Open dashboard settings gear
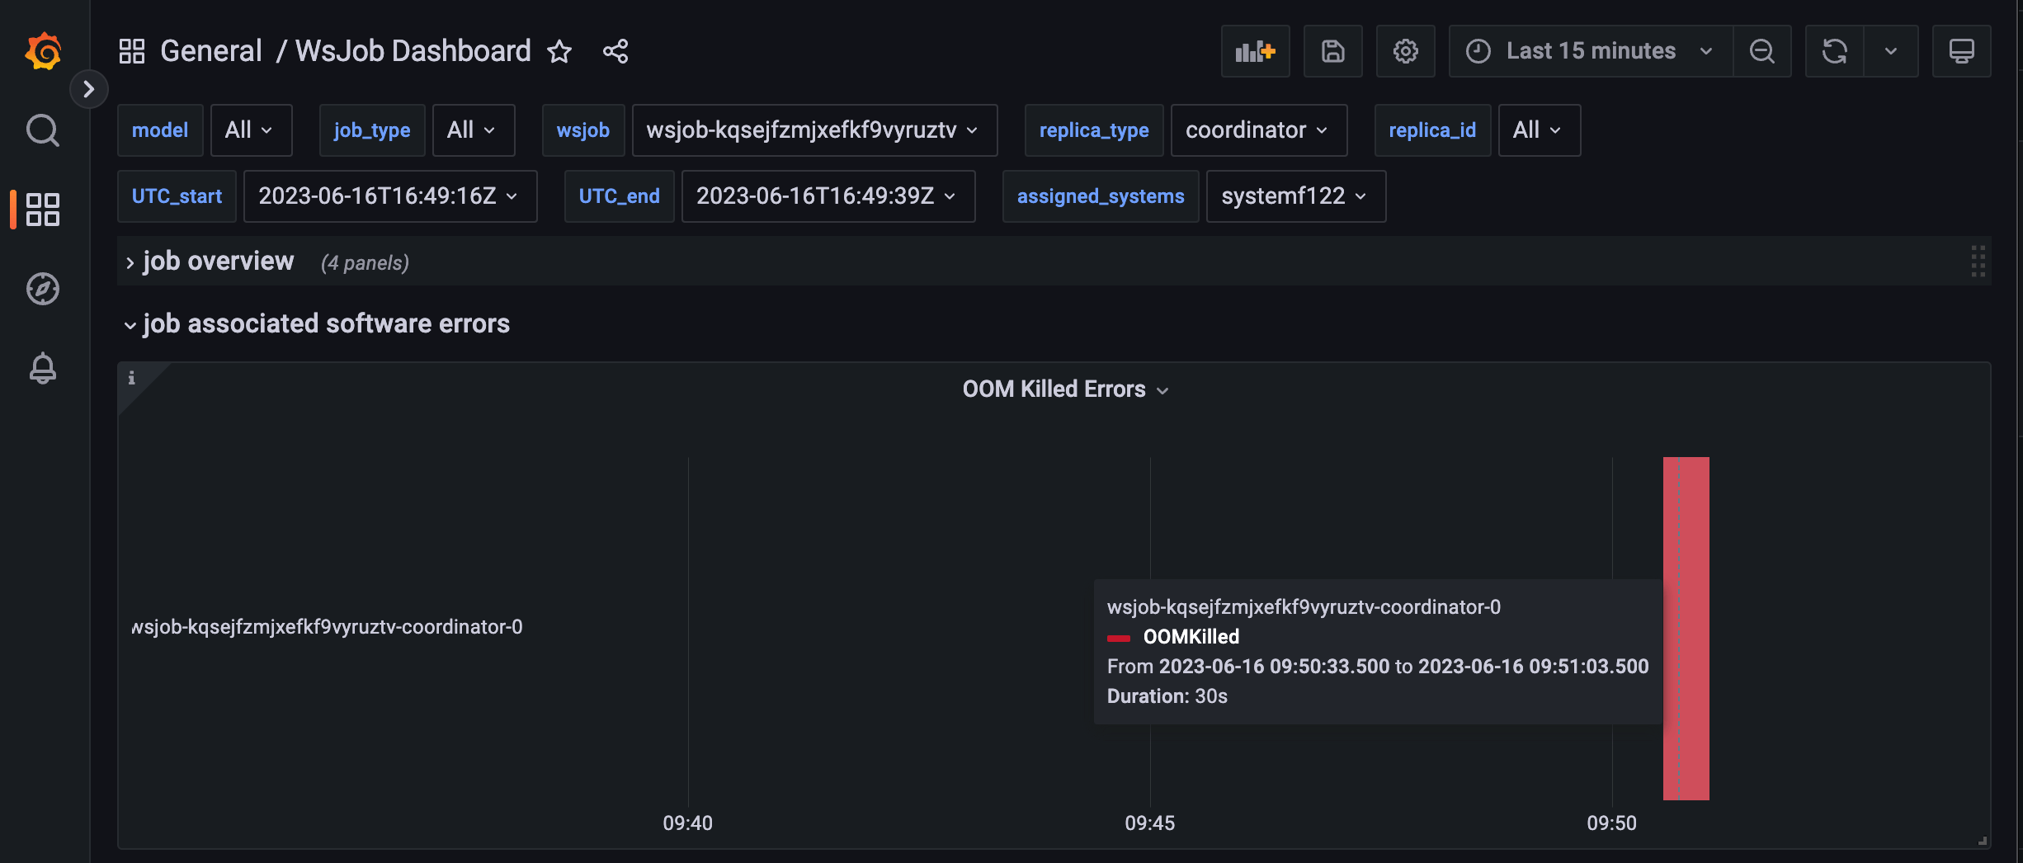 click(1405, 51)
